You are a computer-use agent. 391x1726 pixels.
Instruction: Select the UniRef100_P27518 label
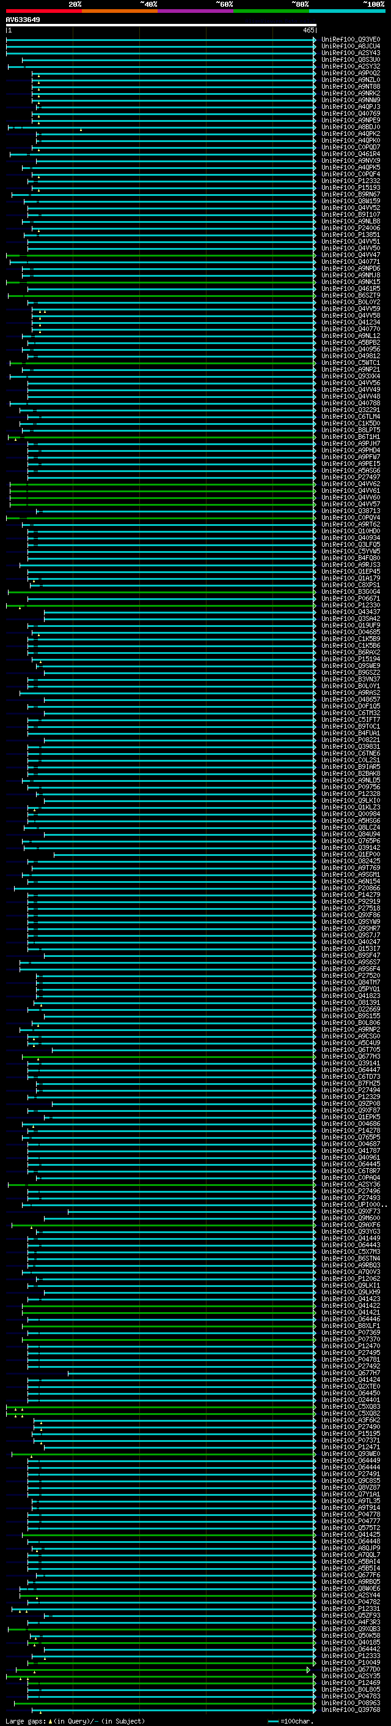(350, 909)
